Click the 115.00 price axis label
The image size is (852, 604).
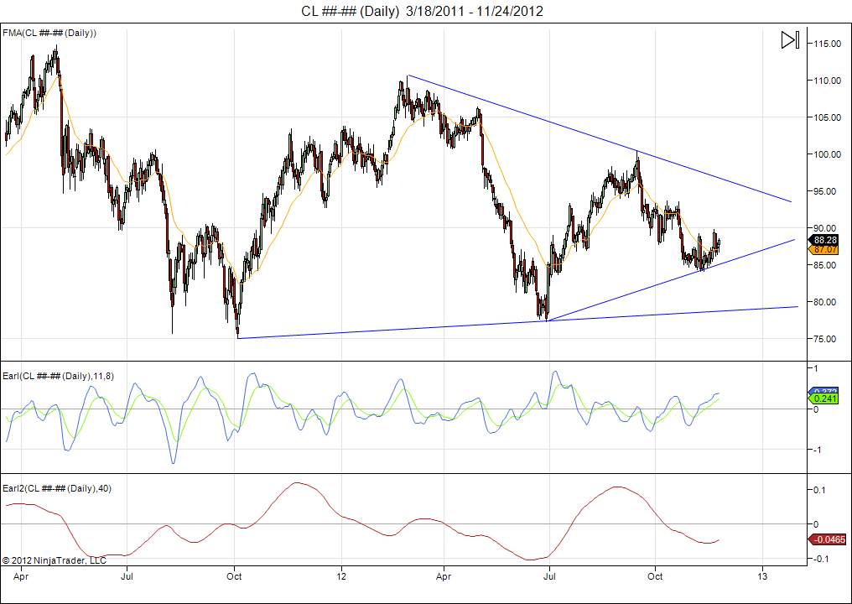click(826, 44)
